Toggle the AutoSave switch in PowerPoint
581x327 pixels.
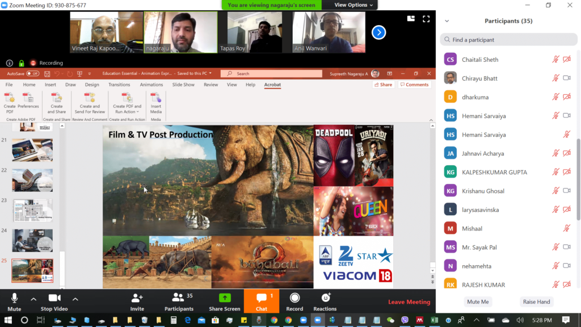(32, 74)
